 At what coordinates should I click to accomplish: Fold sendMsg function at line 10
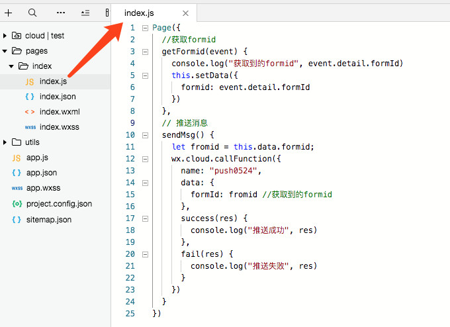[x=146, y=135]
